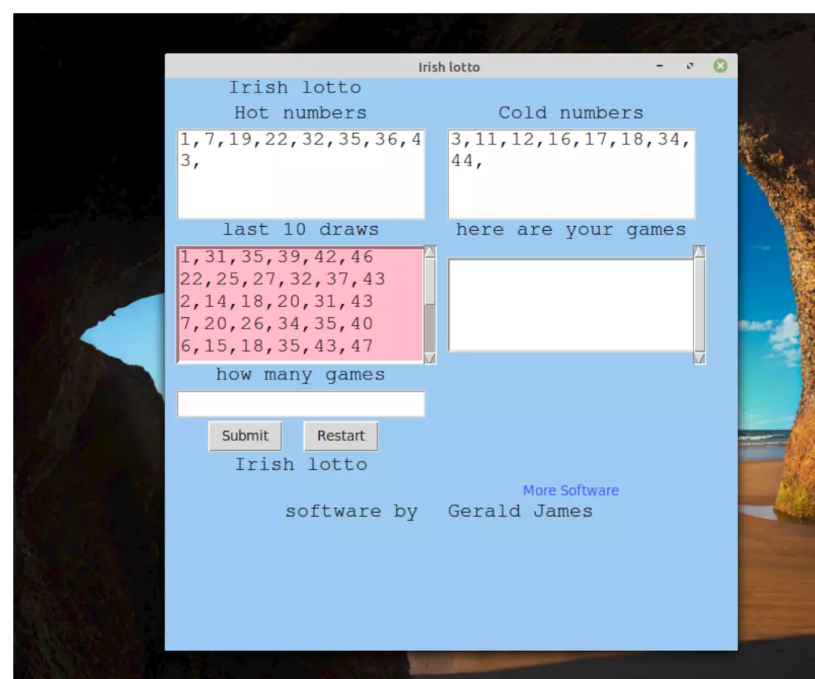Image resolution: width=815 pixels, height=679 pixels.
Task: Select draw row 6,15,18,35,43,47
Action: pyautogui.click(x=301, y=346)
